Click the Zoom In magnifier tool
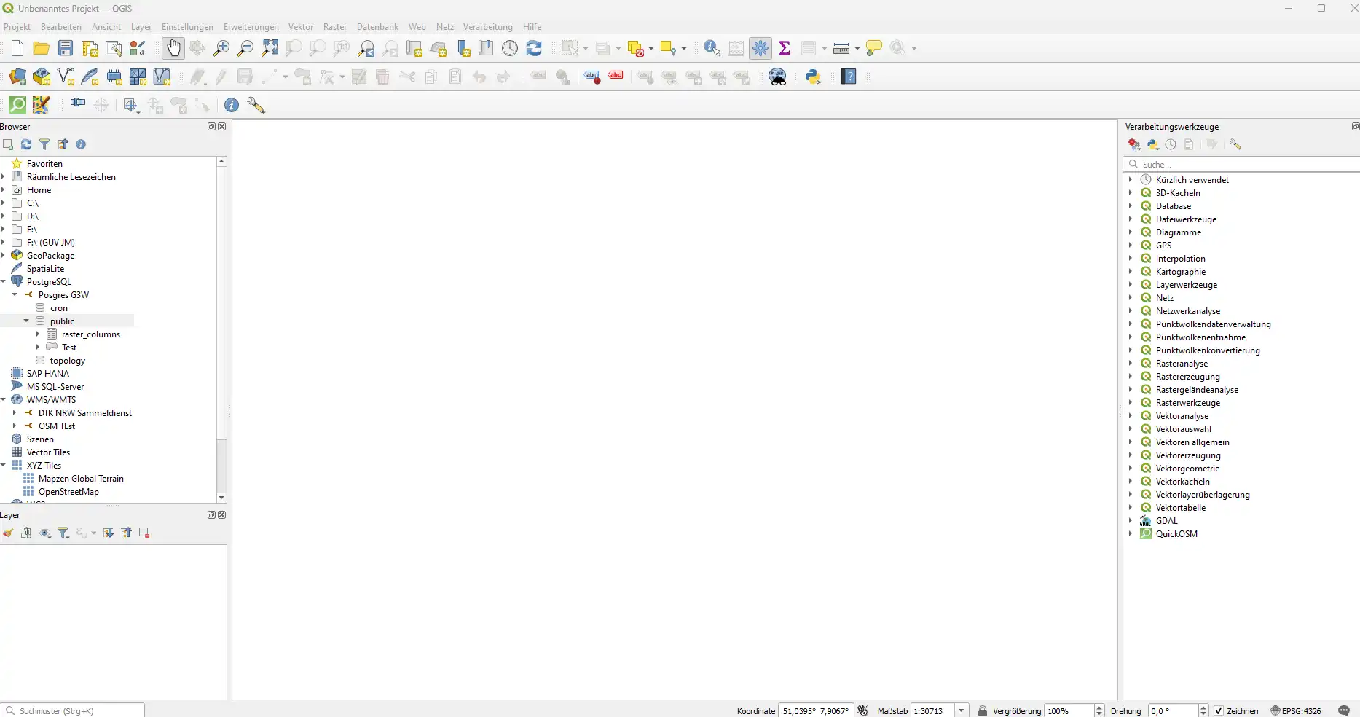 click(221, 48)
